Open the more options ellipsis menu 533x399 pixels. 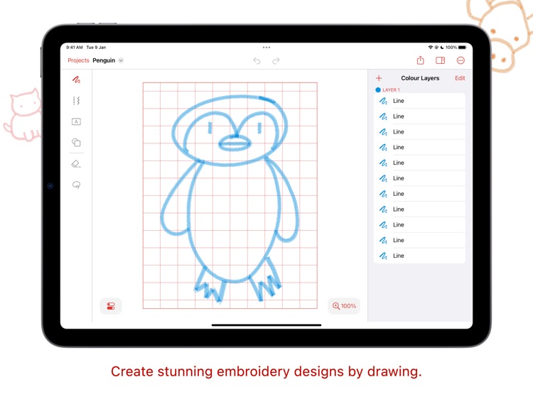(x=461, y=60)
